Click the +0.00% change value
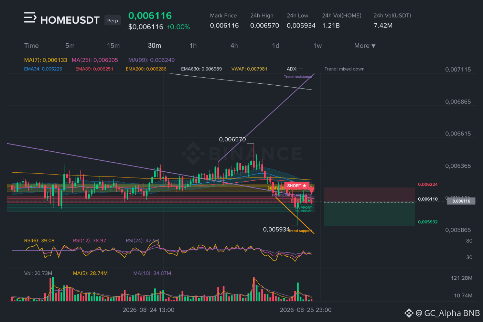Viewport: 483px width, 322px height. [178, 27]
